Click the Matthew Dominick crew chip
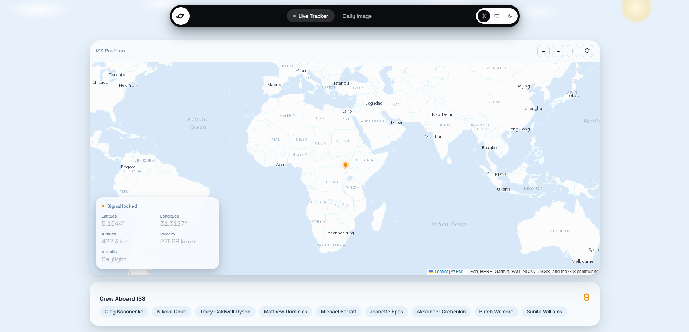Screen dimensions: 689x332 click(285, 312)
